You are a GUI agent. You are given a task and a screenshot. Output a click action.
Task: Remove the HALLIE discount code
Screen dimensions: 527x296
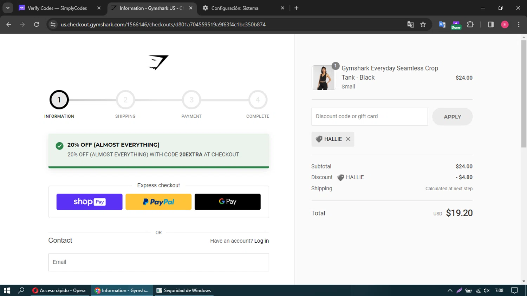click(x=348, y=139)
